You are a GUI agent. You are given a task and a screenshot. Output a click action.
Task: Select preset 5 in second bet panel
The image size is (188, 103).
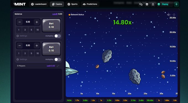click(x=31, y=53)
